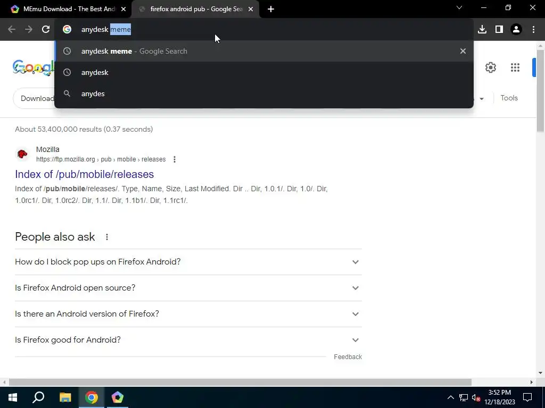Open muted volume tray icon
The height and width of the screenshot is (408, 545).
pos(476,397)
